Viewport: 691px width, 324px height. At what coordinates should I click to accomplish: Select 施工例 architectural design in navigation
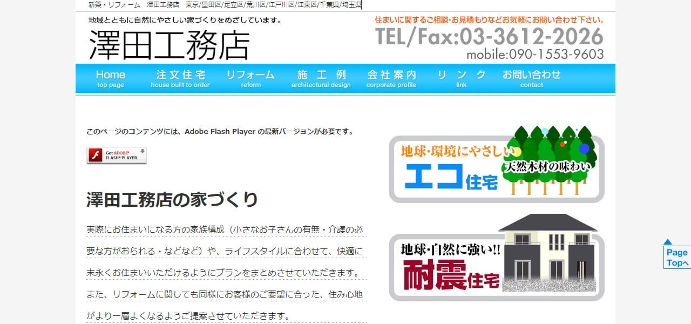click(321, 79)
